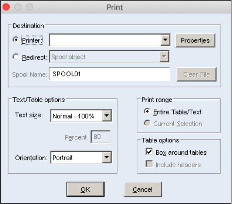Viewport: 232px width, 204px height.
Task: Click the Properties button
Action: [195, 41]
